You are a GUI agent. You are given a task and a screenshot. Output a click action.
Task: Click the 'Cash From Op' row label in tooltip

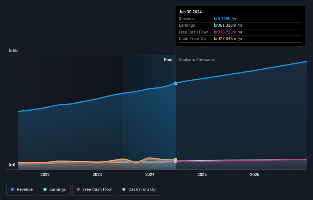pyautogui.click(x=192, y=39)
